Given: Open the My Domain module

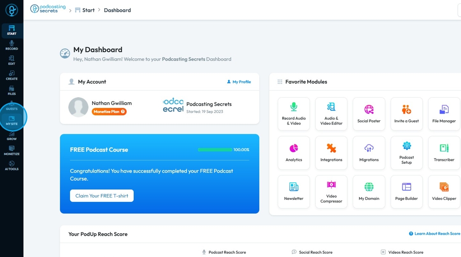Looking at the screenshot, I should click(369, 192).
